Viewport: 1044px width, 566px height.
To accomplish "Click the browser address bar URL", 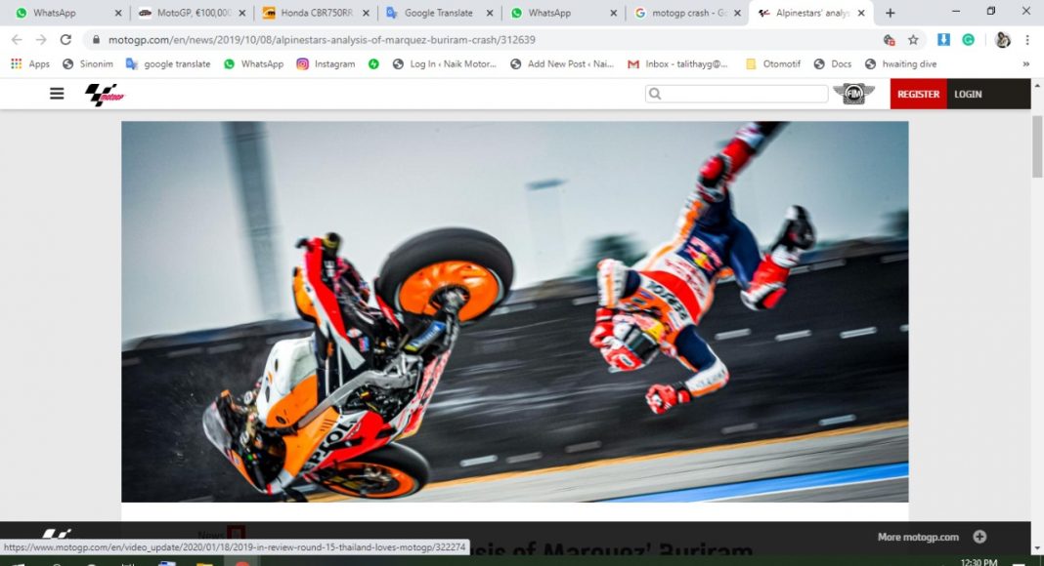I will tap(323, 40).
